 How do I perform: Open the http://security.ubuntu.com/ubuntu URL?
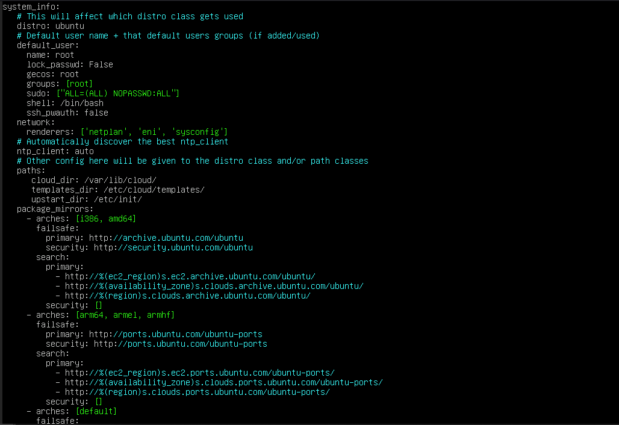tap(173, 247)
